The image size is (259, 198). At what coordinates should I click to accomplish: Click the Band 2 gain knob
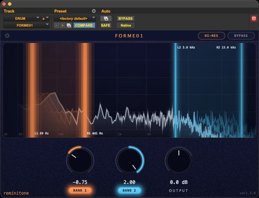(129, 160)
